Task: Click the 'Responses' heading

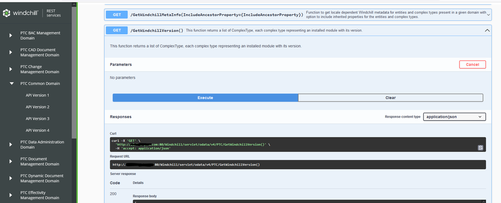Action: [x=121, y=117]
